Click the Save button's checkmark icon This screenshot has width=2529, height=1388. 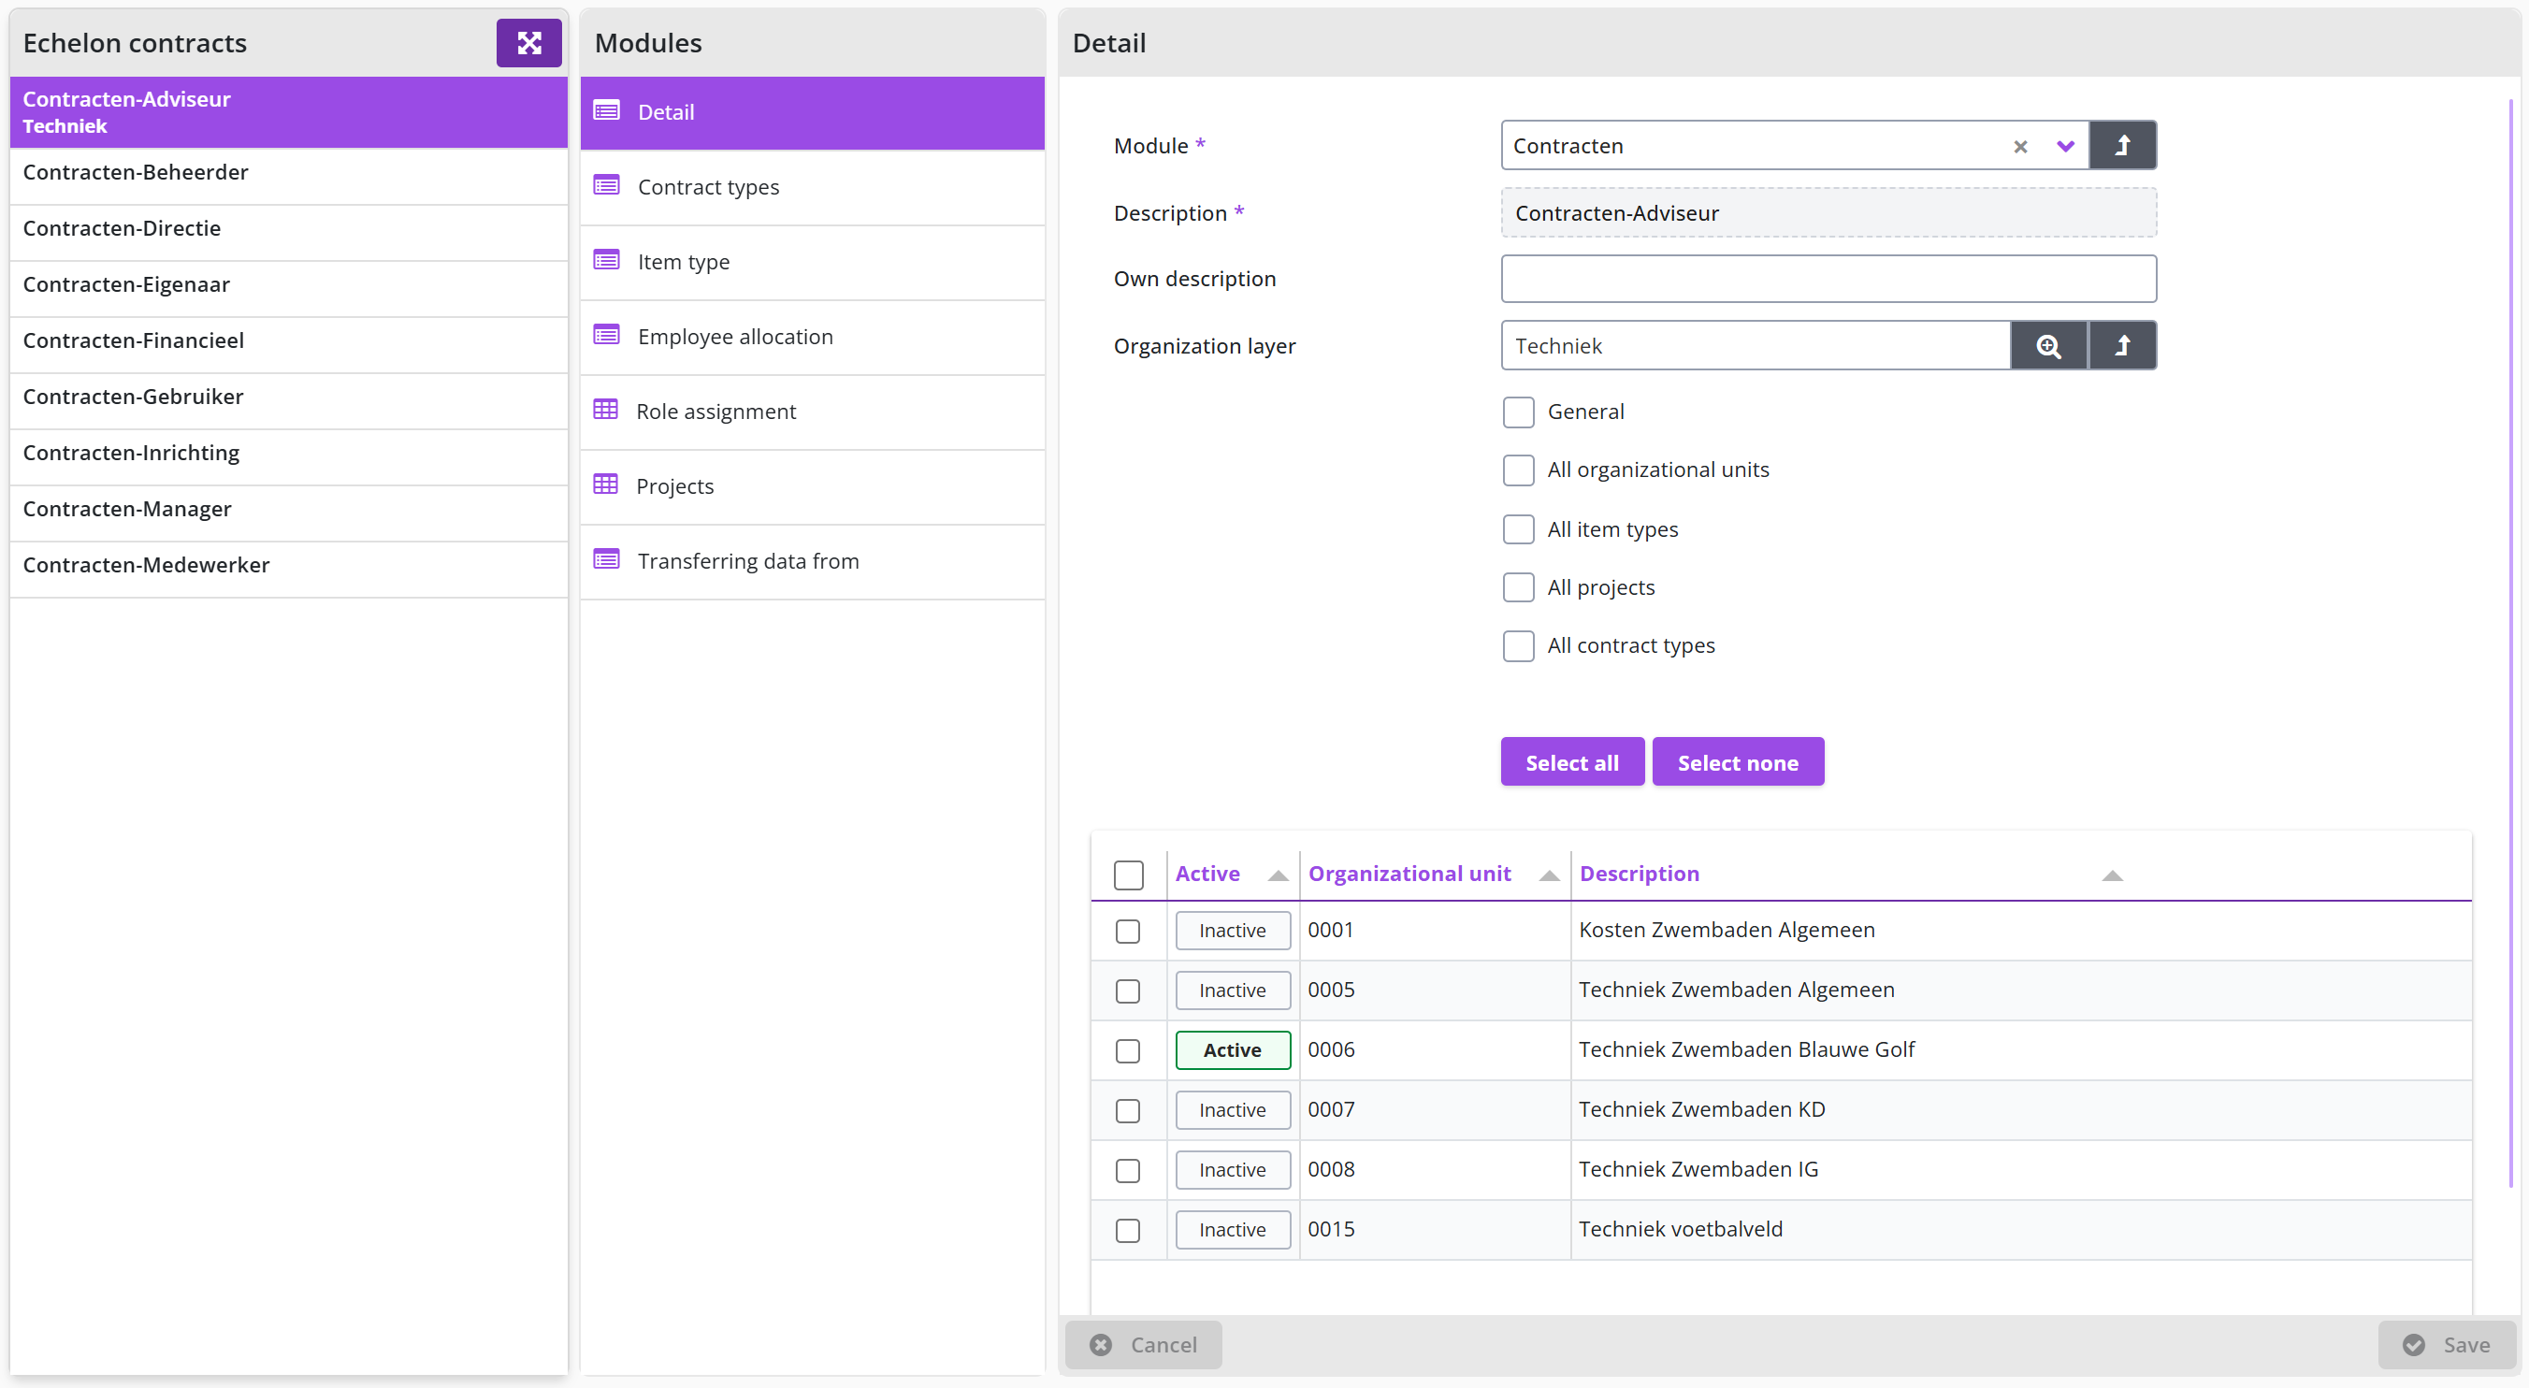click(2413, 1344)
